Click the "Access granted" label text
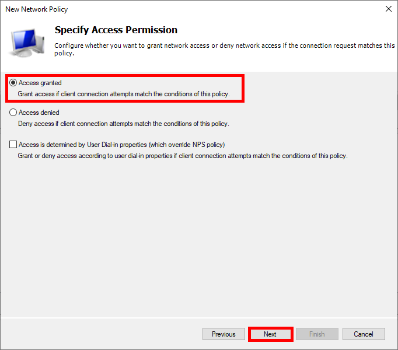The height and width of the screenshot is (350, 398). click(40, 83)
